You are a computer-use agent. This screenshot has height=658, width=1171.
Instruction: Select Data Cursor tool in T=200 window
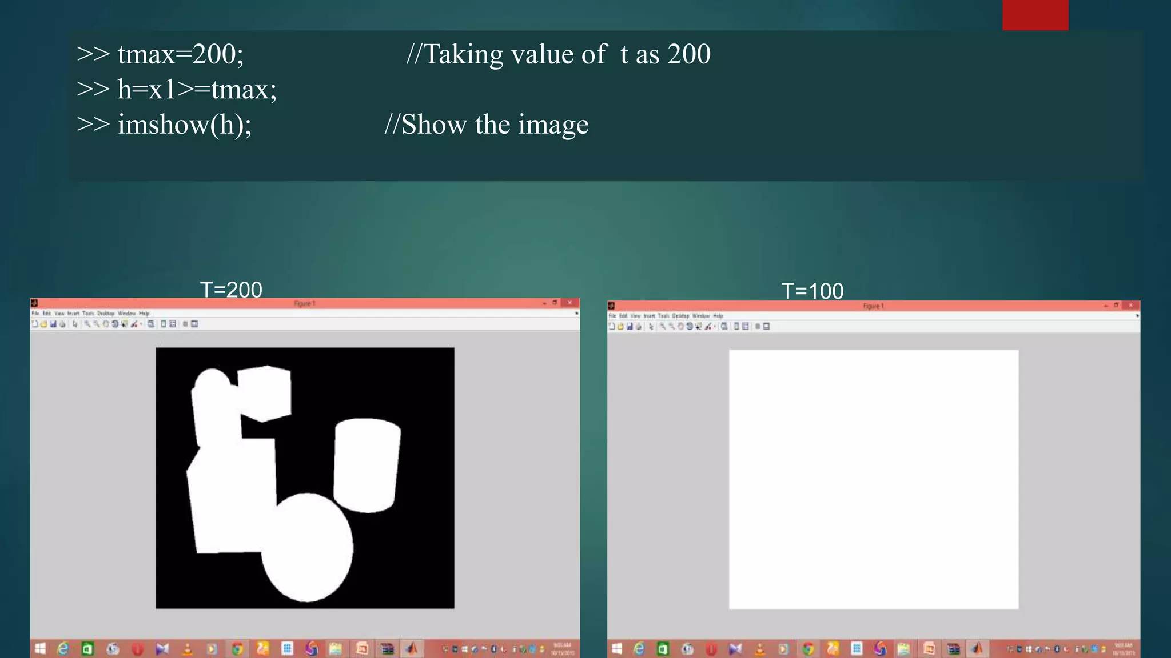pyautogui.click(x=124, y=324)
